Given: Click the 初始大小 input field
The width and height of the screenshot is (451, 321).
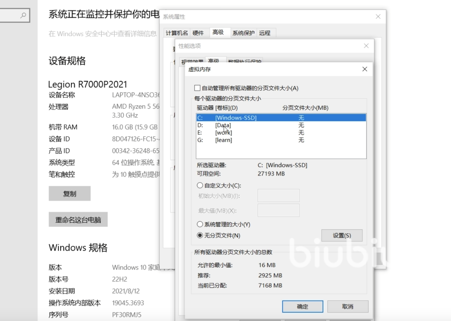Looking at the screenshot, I should (278, 196).
